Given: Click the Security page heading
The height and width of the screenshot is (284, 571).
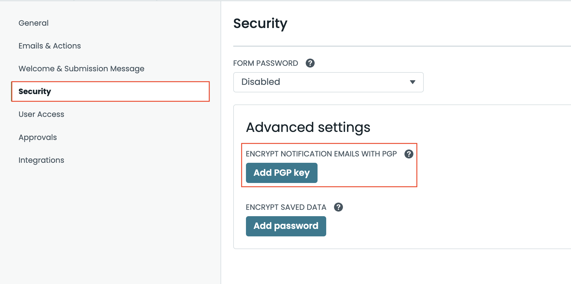Looking at the screenshot, I should click(260, 23).
